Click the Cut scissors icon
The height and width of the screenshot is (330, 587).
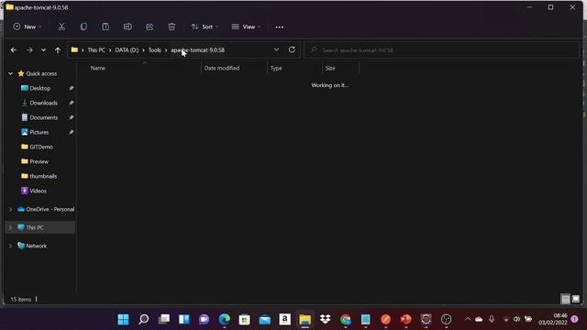(x=61, y=27)
